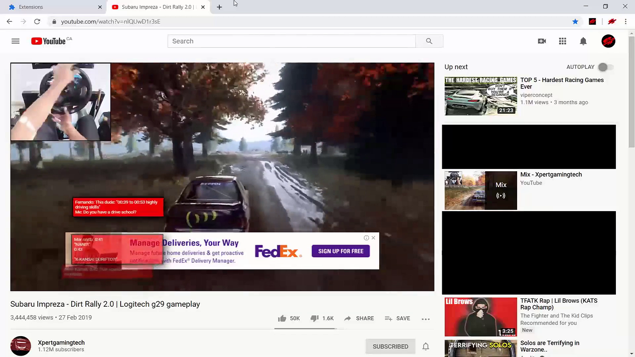Screen dimensions: 635x357
Task: Click the first red extension icon
Action: tap(592, 21)
